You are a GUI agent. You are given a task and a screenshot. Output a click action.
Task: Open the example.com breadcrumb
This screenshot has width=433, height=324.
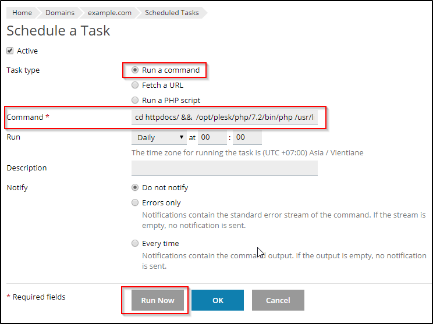click(109, 12)
